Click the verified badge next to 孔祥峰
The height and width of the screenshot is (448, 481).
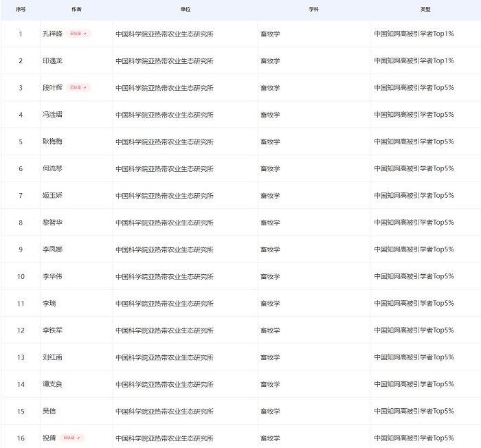coord(78,34)
